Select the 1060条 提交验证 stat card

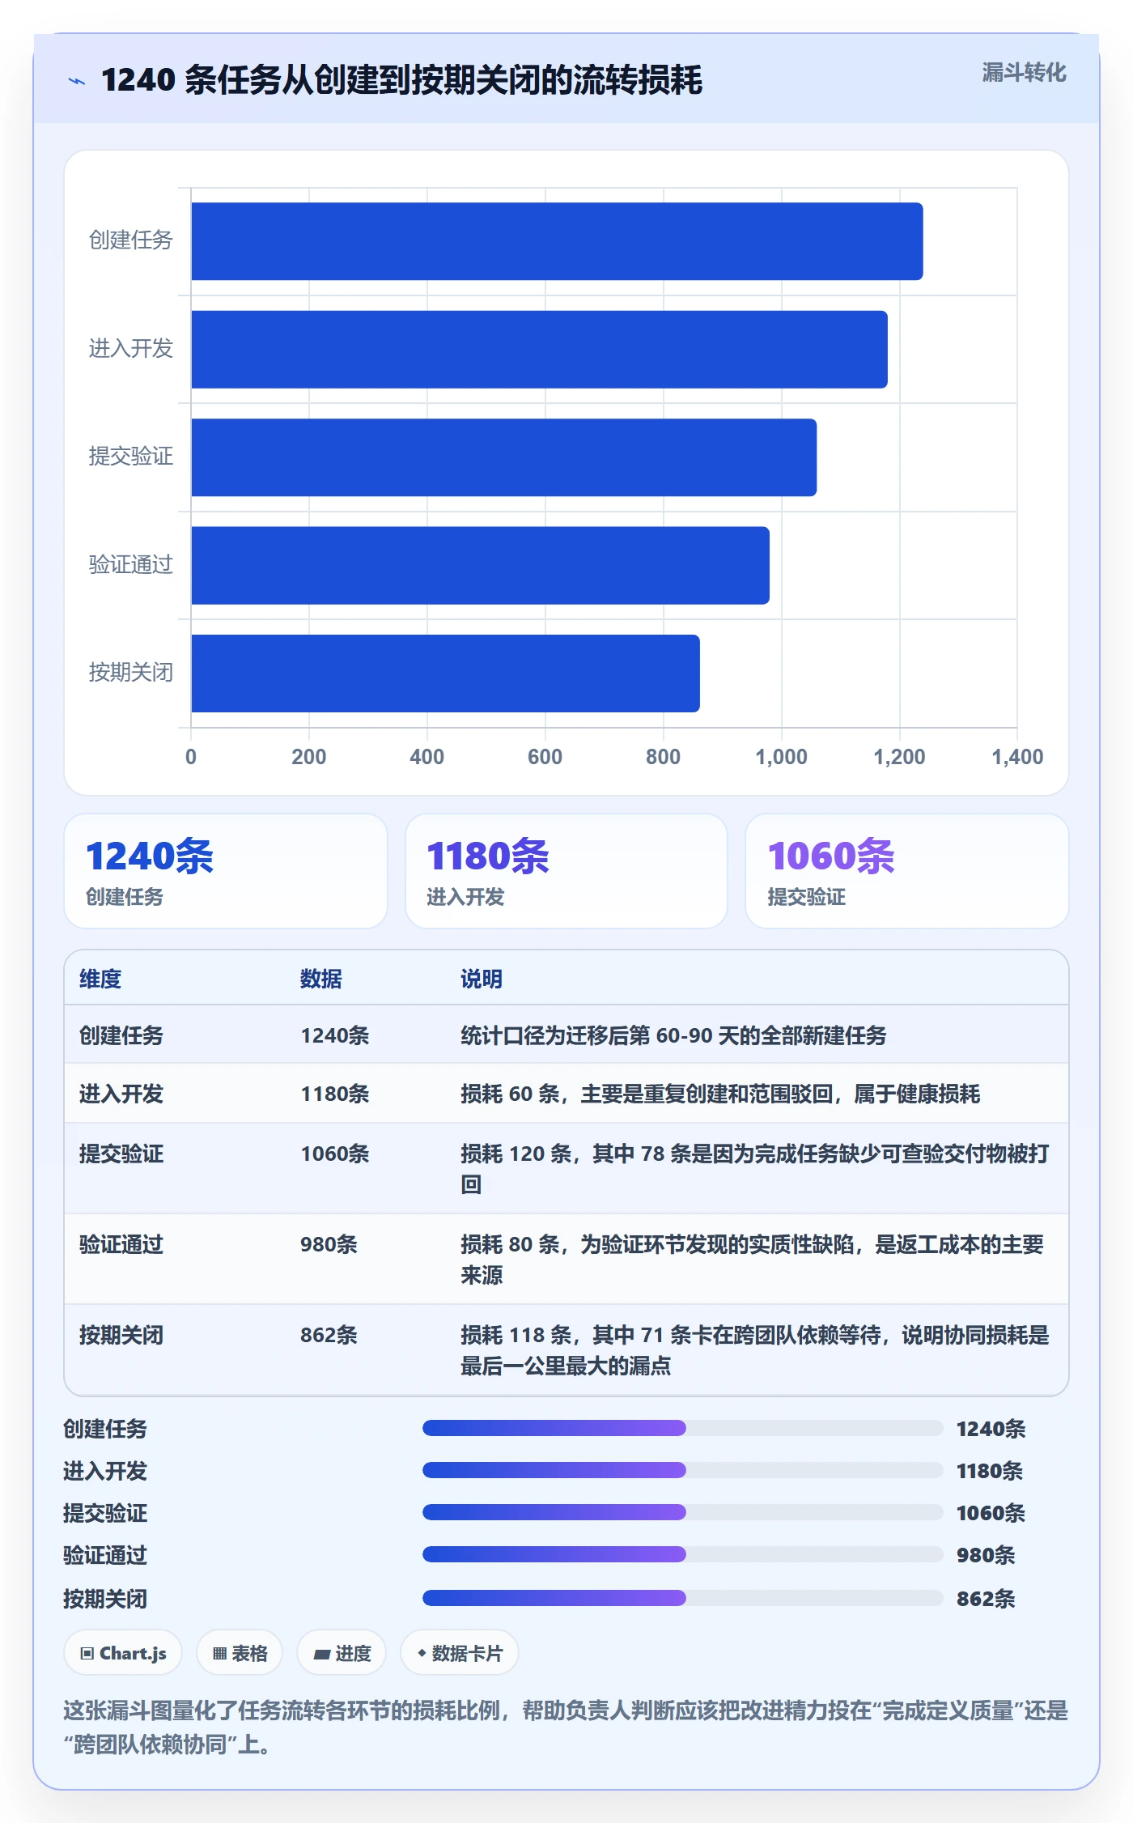(906, 871)
